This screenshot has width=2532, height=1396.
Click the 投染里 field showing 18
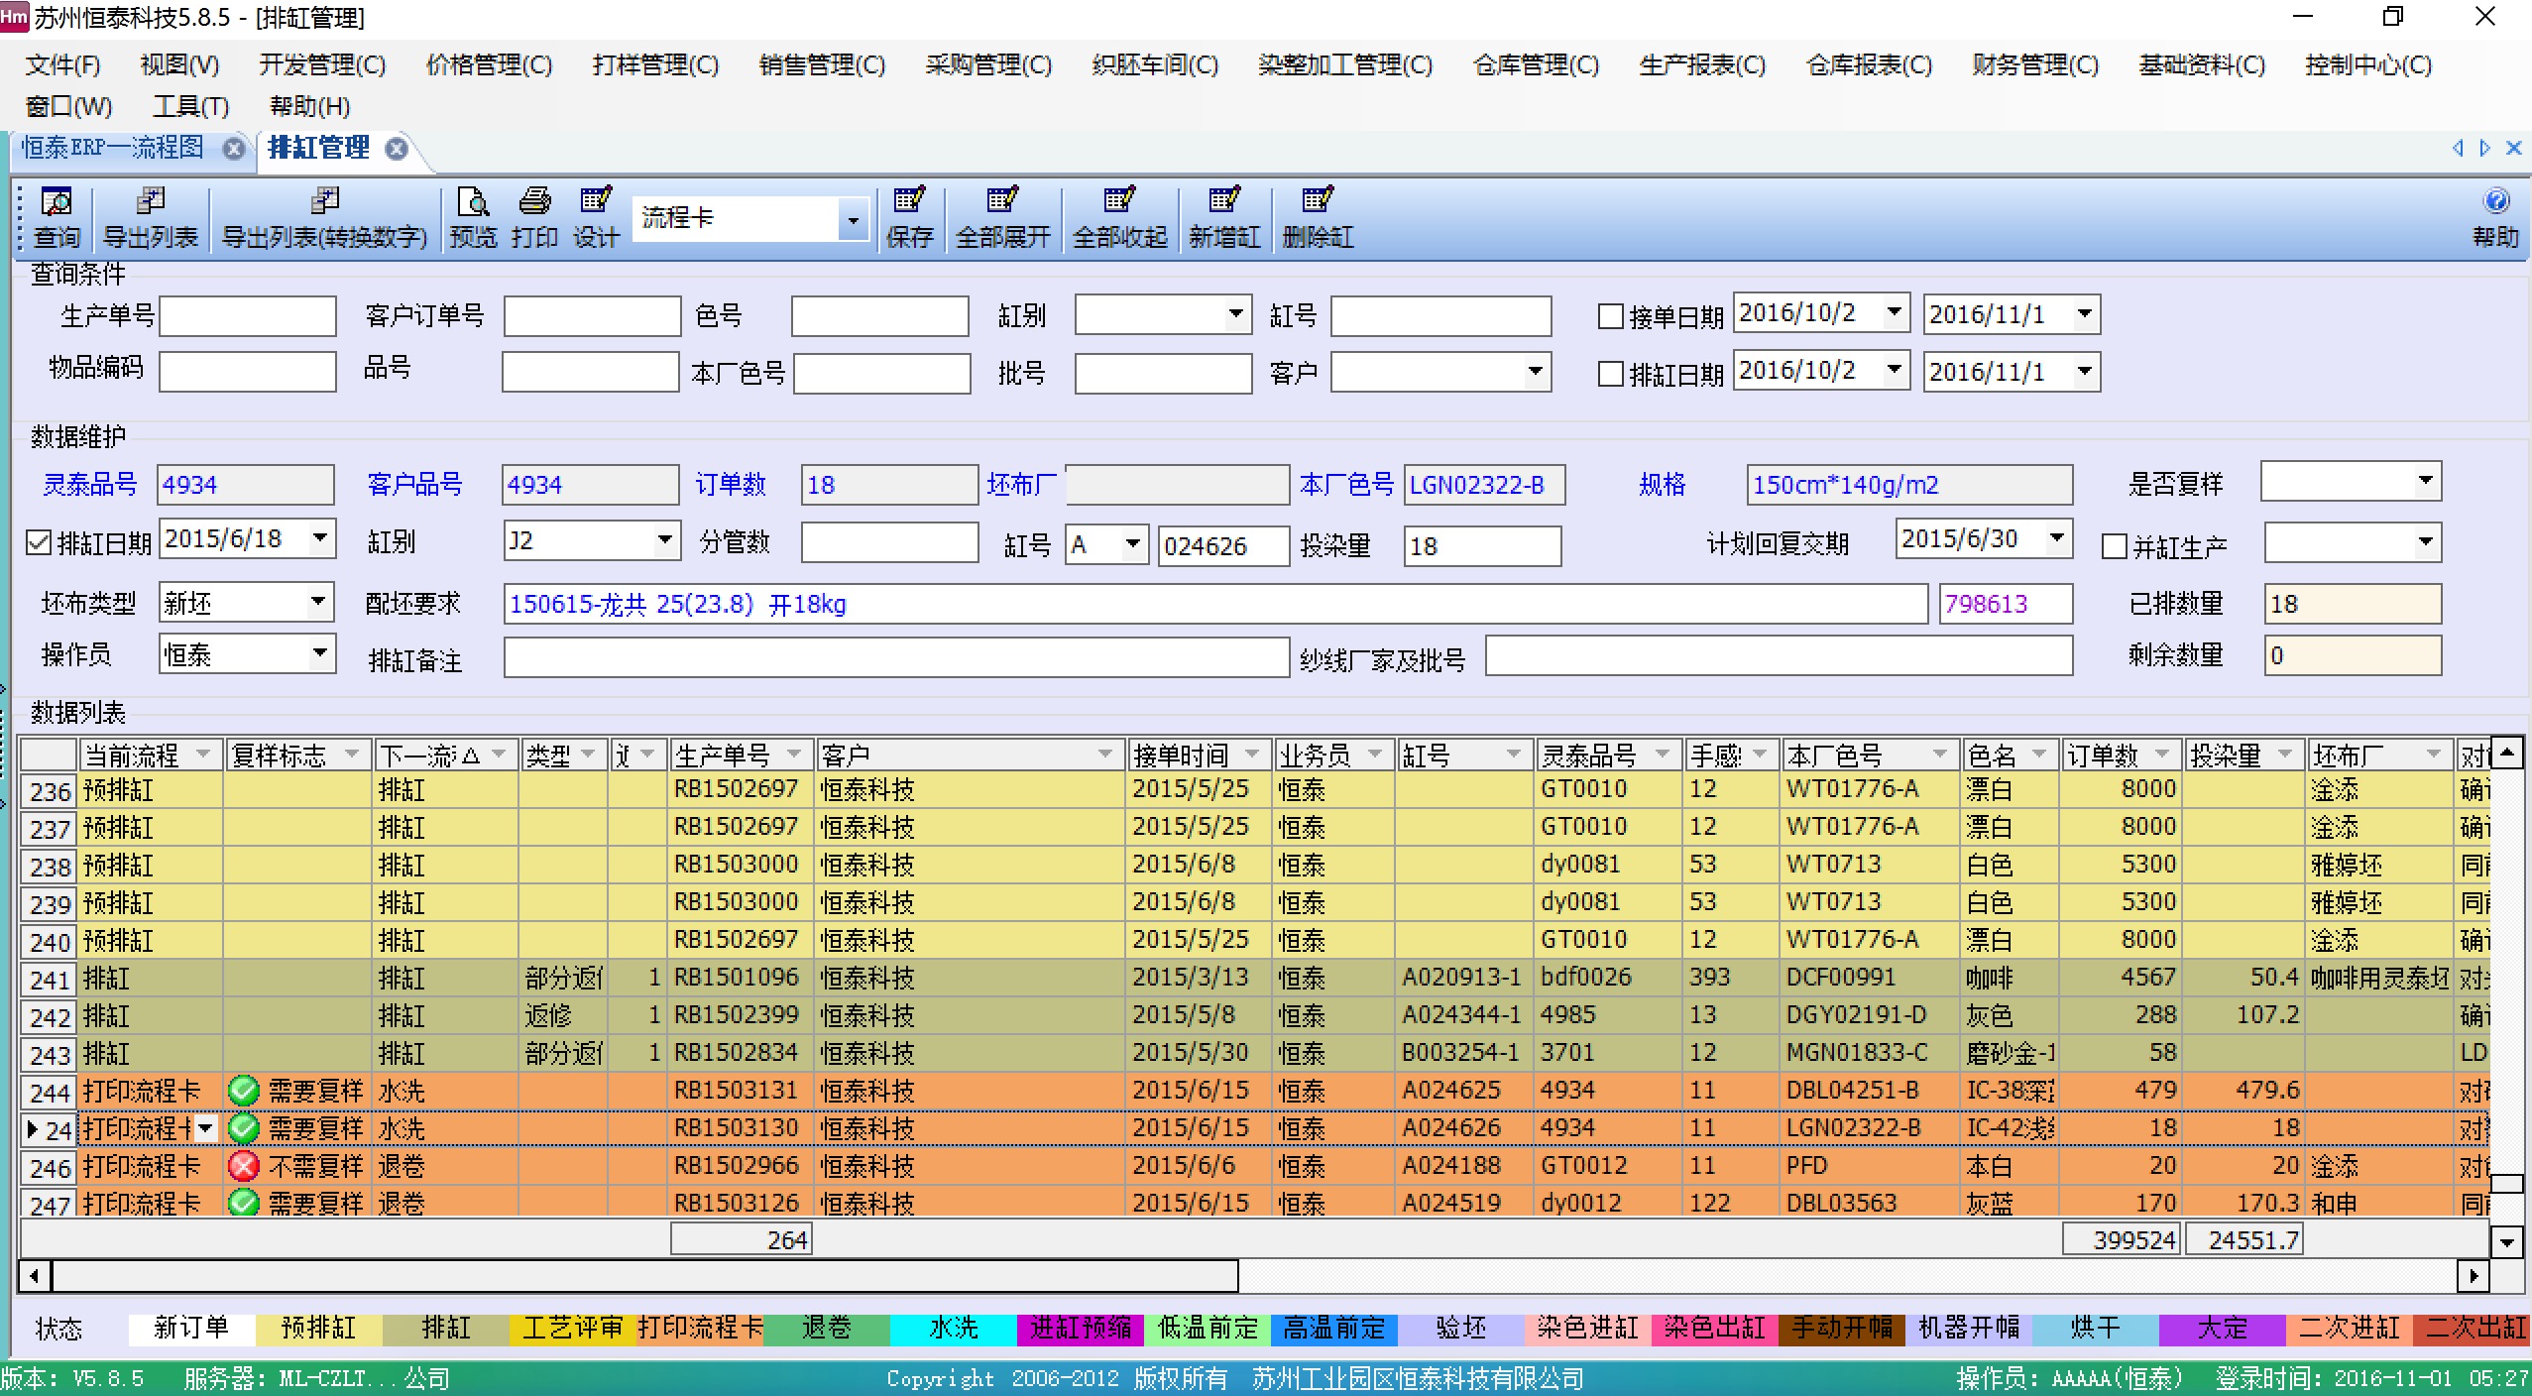1482,546
